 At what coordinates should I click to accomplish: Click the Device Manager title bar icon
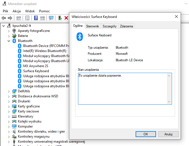(x=4, y=4)
